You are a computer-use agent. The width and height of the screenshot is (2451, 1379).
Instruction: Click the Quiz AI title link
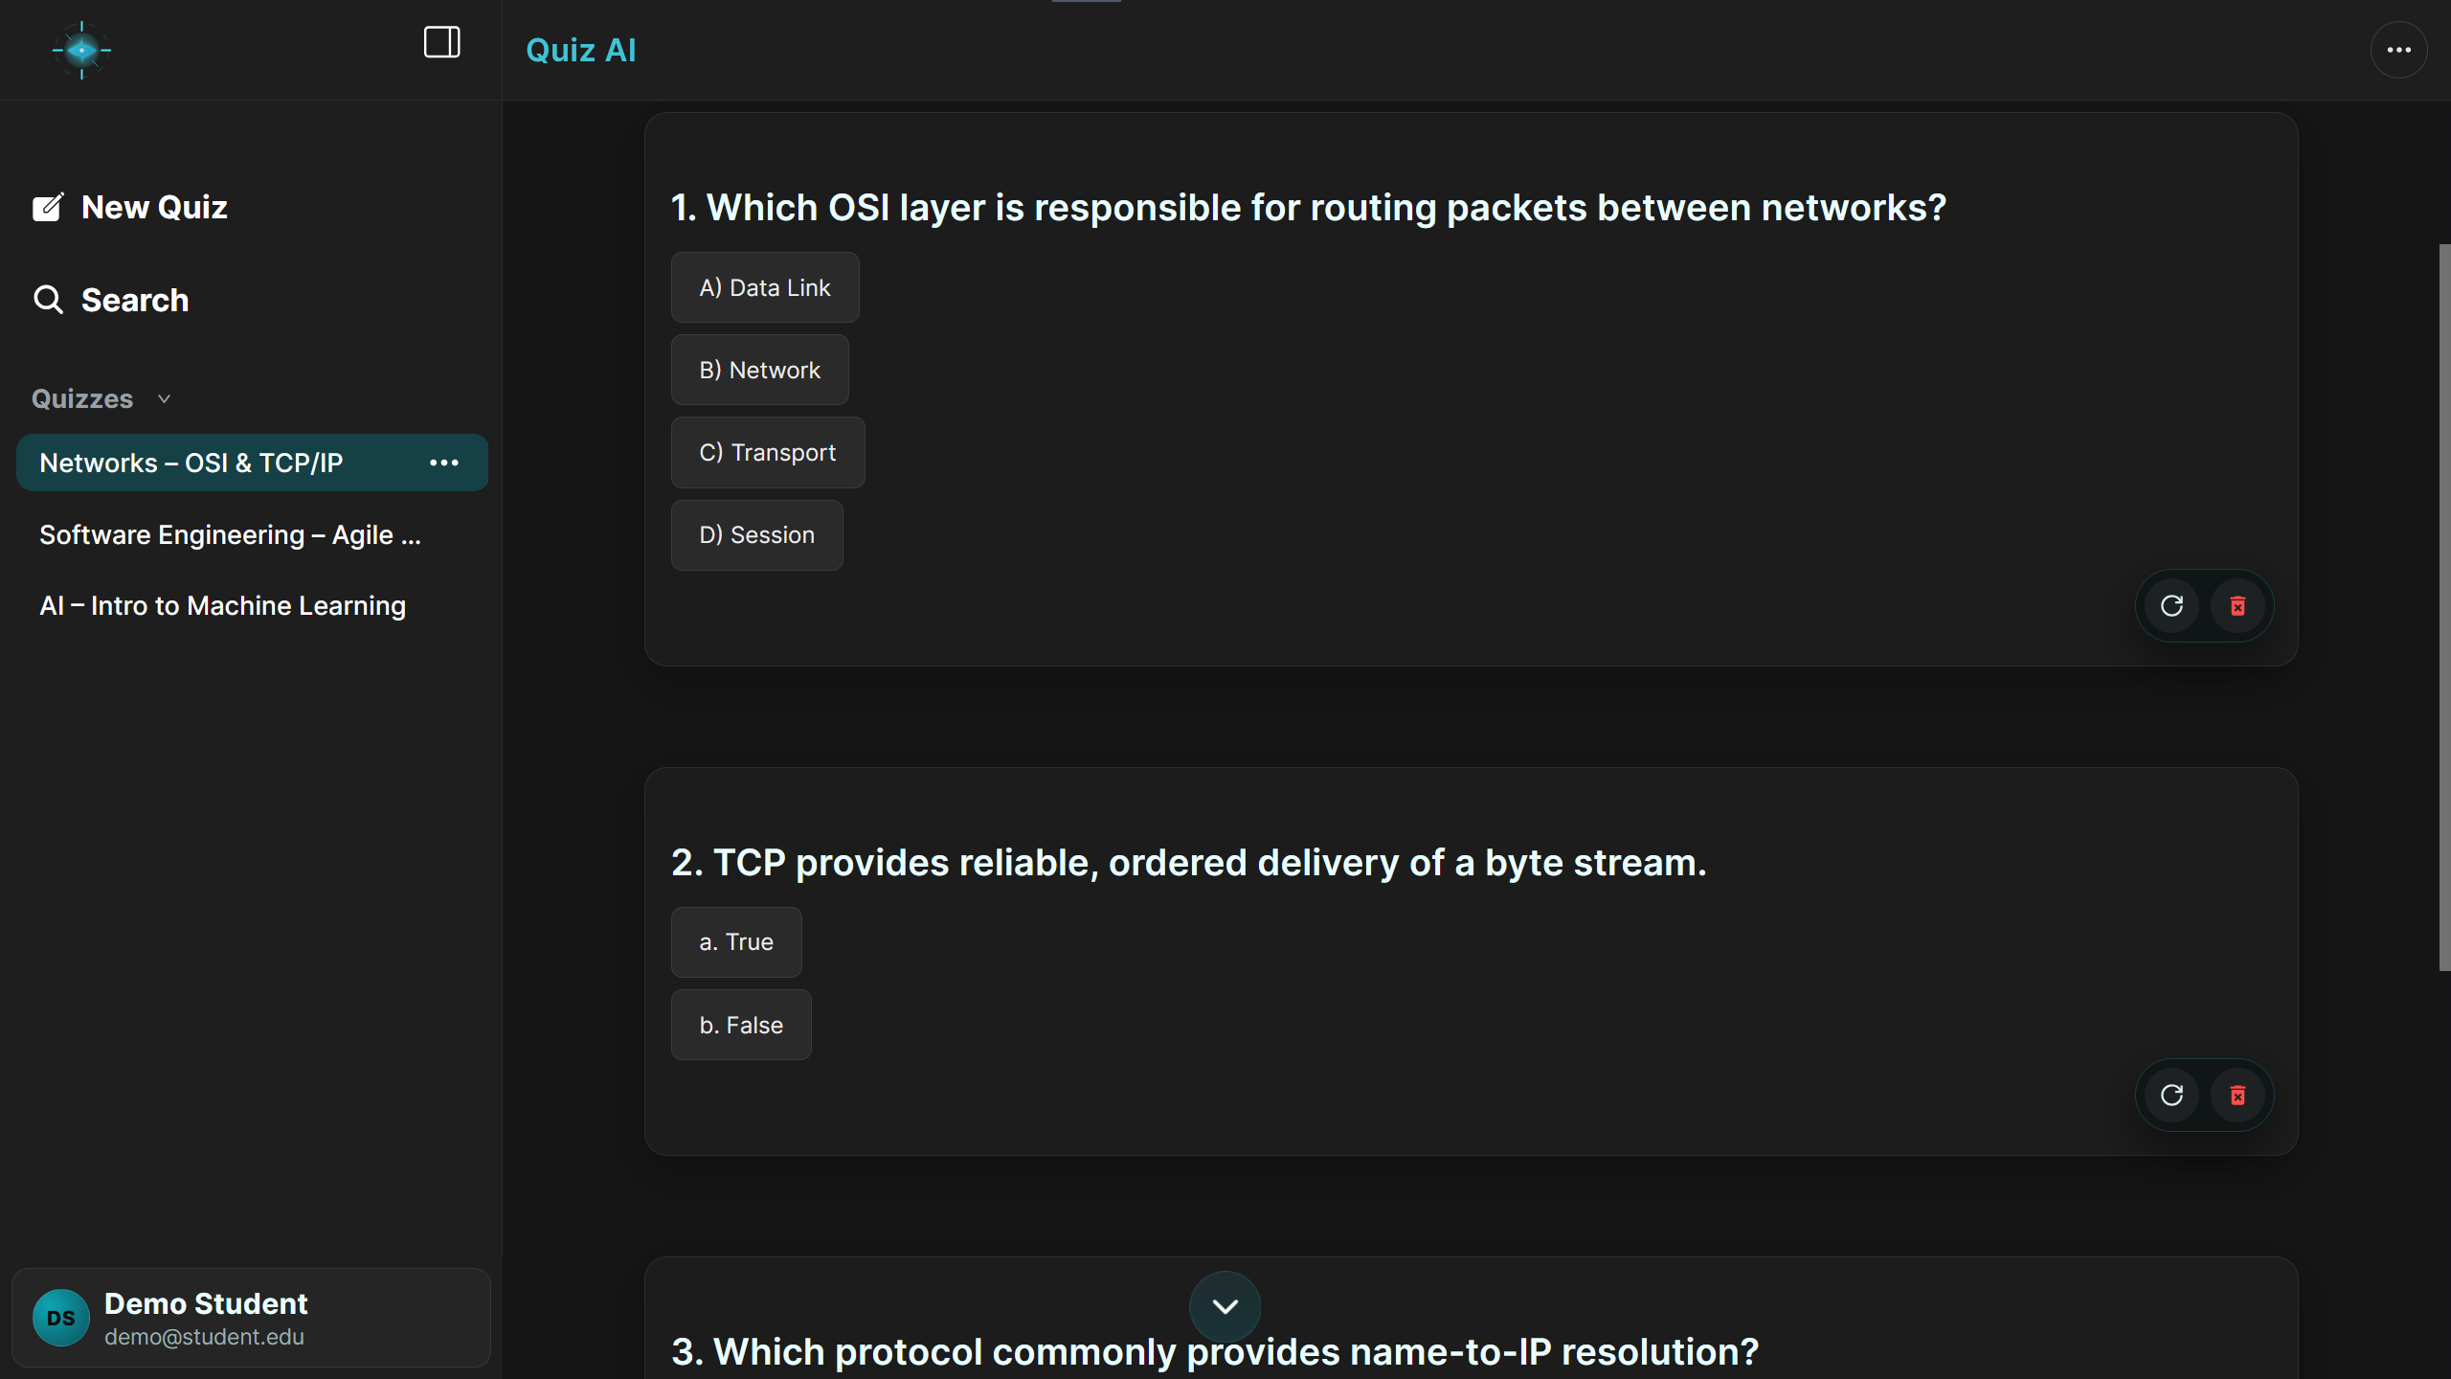point(580,50)
